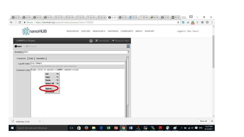Screen dimensions: 244x137
Task: Switch to the Commands tab
Action: point(21,58)
